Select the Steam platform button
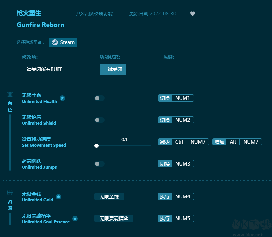The width and height of the screenshot is (272, 237). pyautogui.click(x=63, y=42)
